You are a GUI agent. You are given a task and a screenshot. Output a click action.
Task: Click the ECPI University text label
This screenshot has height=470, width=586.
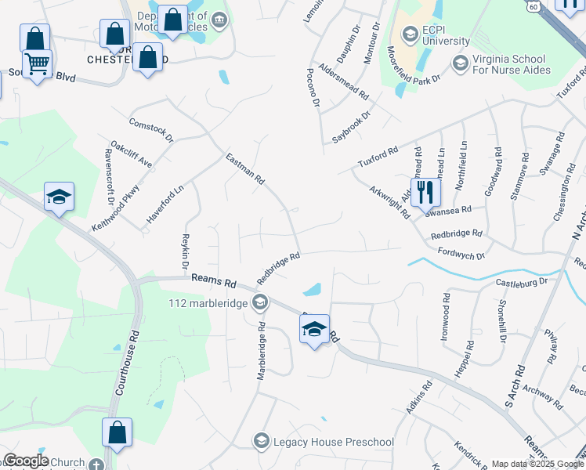click(446, 35)
